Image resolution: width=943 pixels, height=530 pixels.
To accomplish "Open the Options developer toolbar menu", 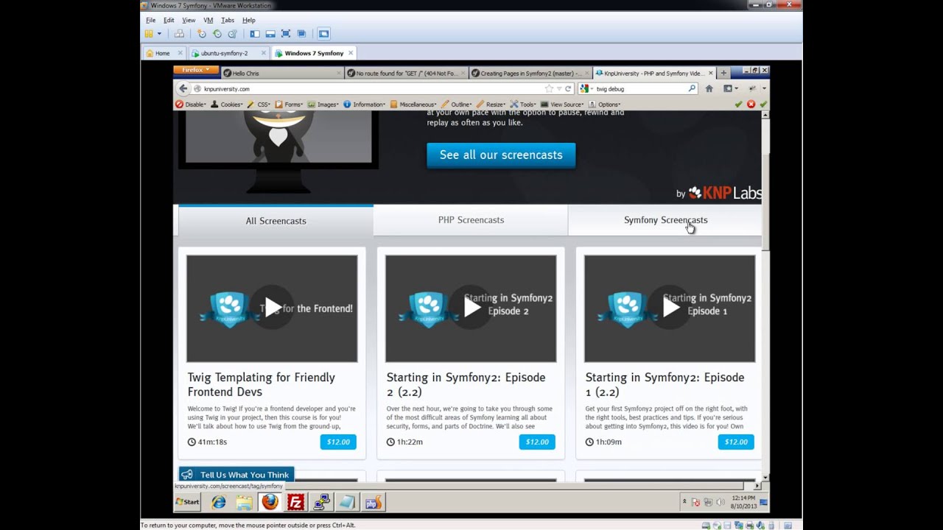I will 606,105.
